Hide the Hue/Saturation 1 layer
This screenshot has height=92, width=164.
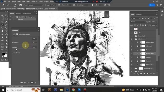131,42
